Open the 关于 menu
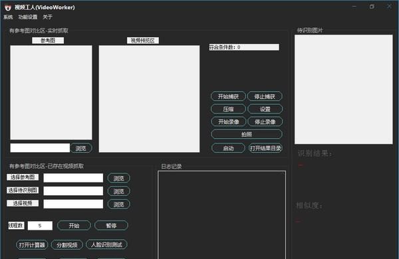This screenshot has width=399, height=259. pyautogui.click(x=47, y=17)
